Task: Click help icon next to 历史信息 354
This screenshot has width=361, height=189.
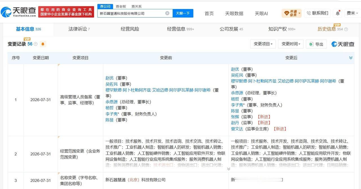Action: [x=346, y=29]
